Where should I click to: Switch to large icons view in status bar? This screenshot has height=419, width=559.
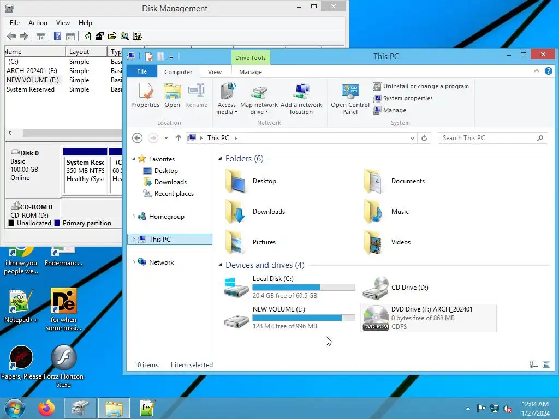point(546,364)
